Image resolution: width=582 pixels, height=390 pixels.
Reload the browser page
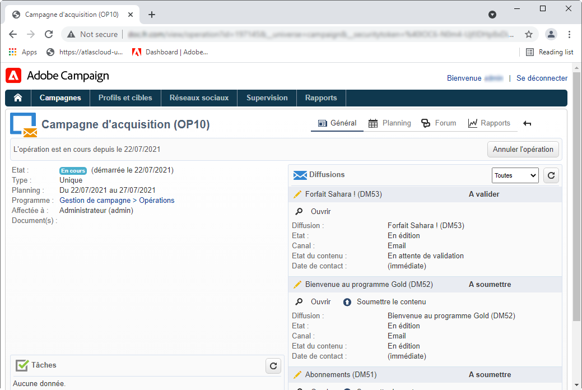49,34
